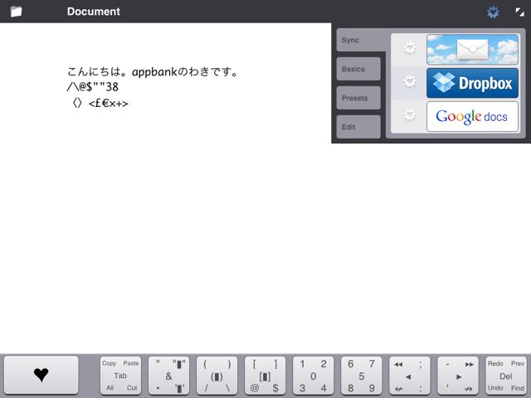Tap the Tab key with Copy and Paste
The image size is (531, 398).
[120, 376]
